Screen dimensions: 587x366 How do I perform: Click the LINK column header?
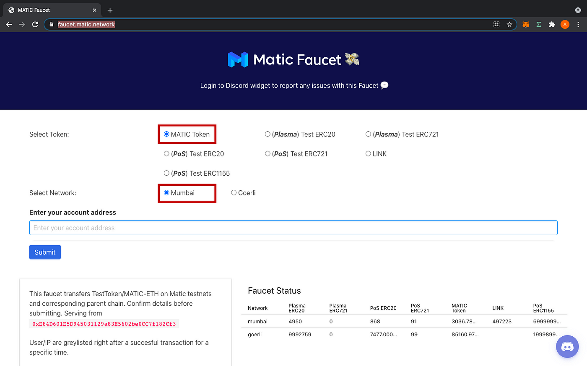point(498,308)
